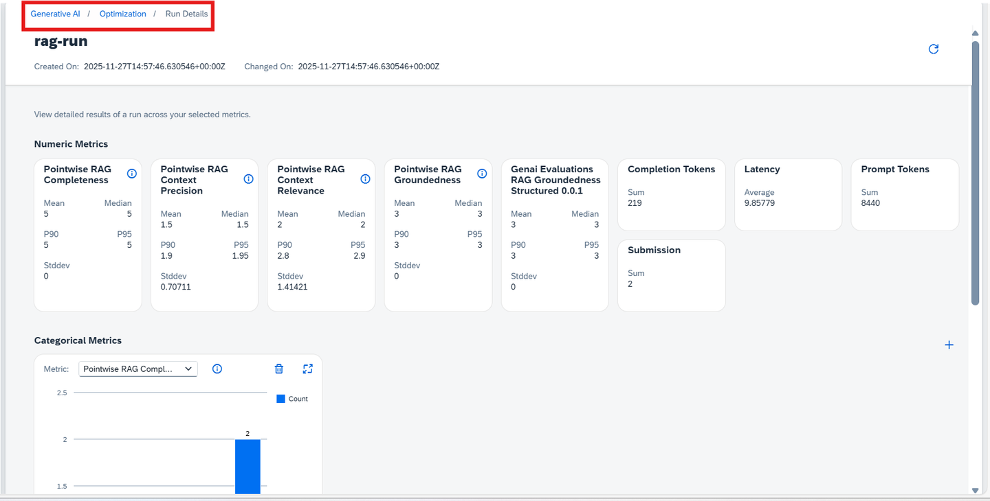Click the Changed On timestamp value
This screenshot has width=990, height=501.
[368, 67]
